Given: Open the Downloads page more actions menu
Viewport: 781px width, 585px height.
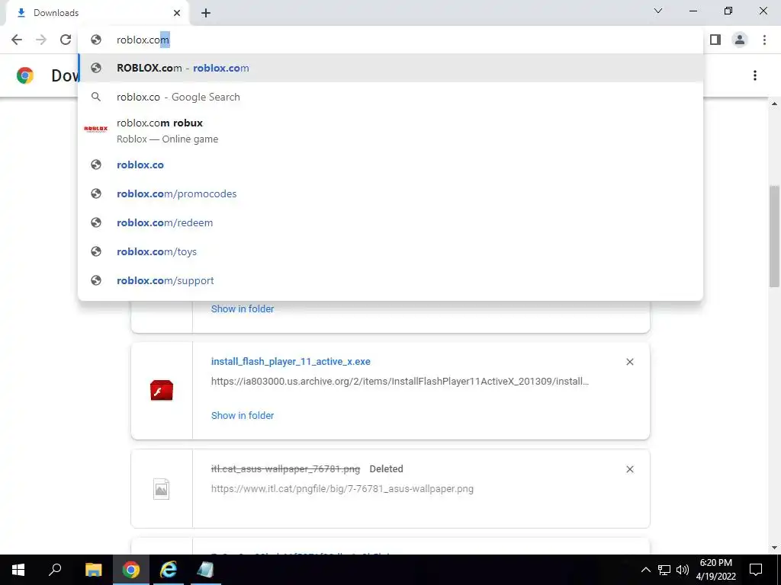Looking at the screenshot, I should 755,75.
